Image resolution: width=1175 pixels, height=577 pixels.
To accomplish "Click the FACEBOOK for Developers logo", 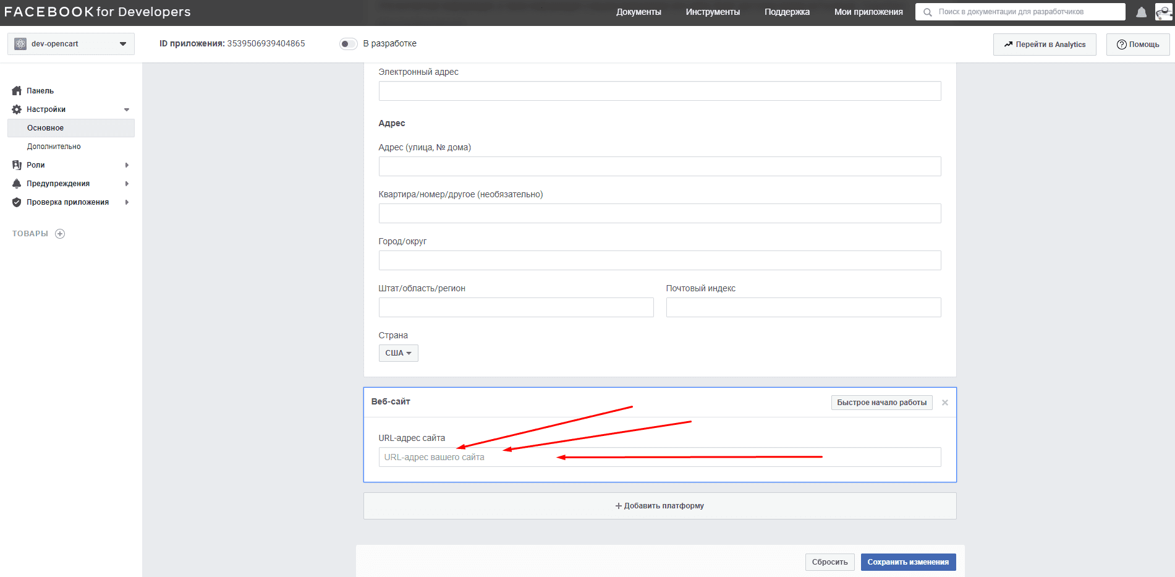I will [98, 12].
